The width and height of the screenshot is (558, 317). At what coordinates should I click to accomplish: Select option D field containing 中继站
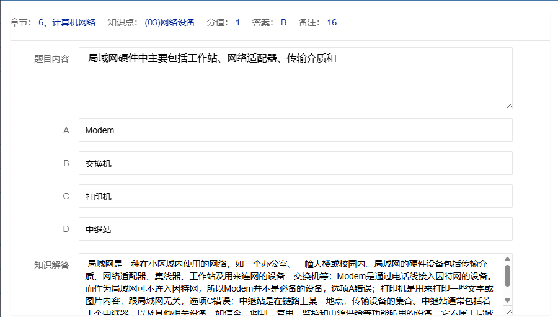(295, 229)
